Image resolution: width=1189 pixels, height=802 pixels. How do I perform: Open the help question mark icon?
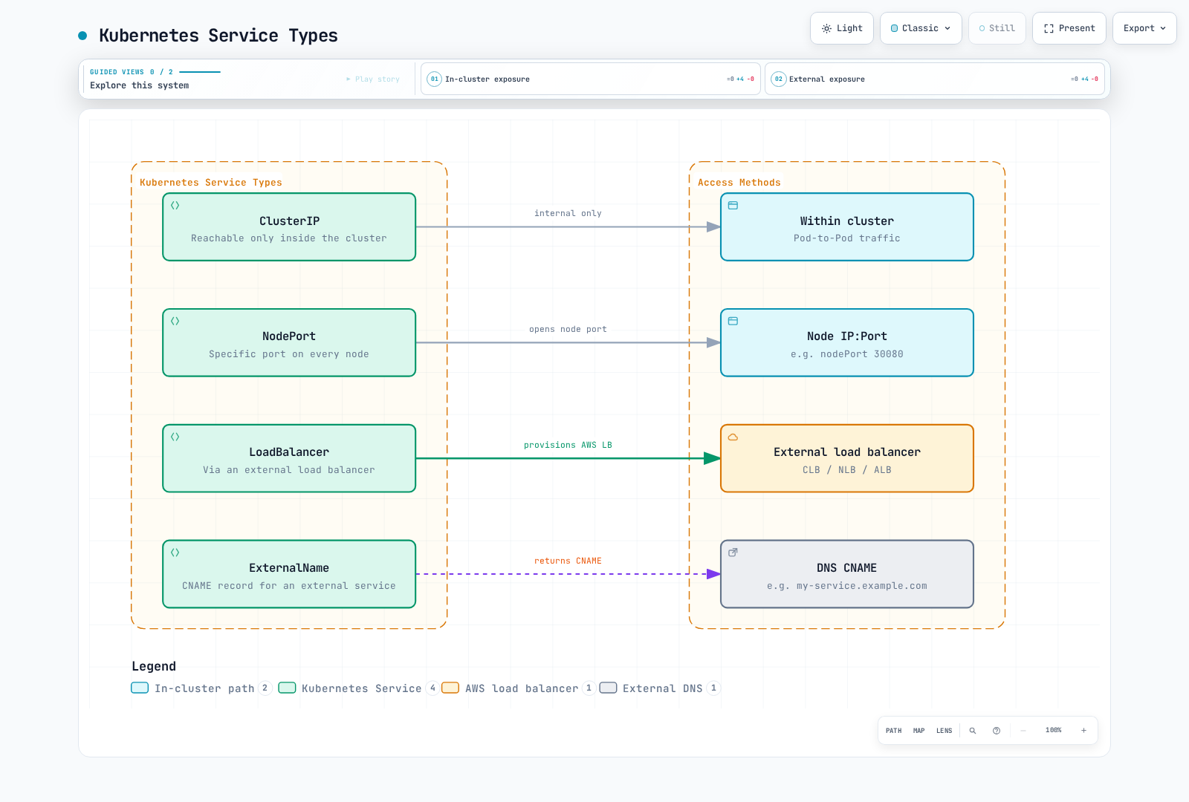(997, 731)
